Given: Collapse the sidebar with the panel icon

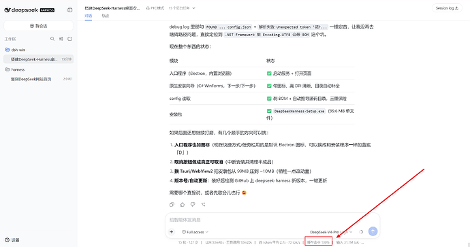Looking at the screenshot, I should click(70, 10).
